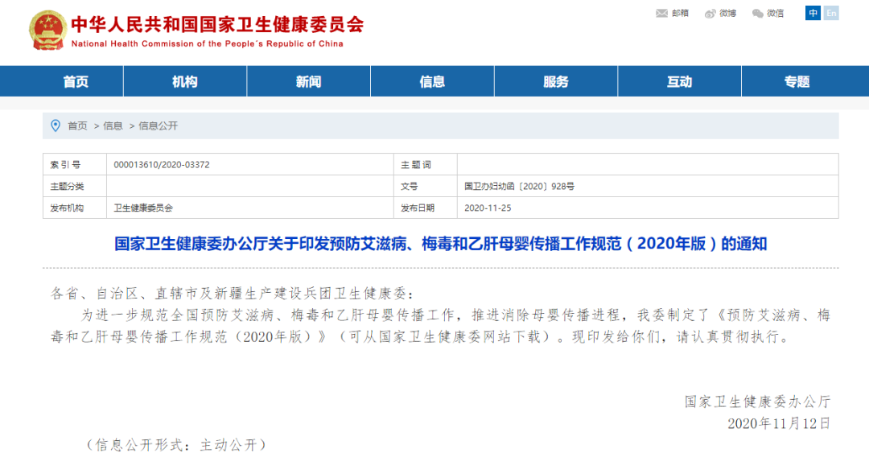
Task: Click the site title 中华人民共和国国家卫生健康委员会
Action: pos(217,24)
